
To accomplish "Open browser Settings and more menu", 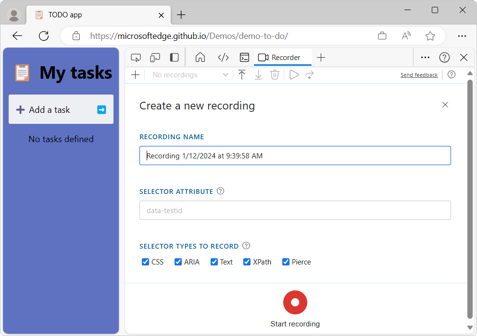I will [x=462, y=36].
